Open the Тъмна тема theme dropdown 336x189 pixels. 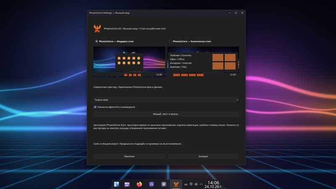pyautogui.click(x=166, y=100)
